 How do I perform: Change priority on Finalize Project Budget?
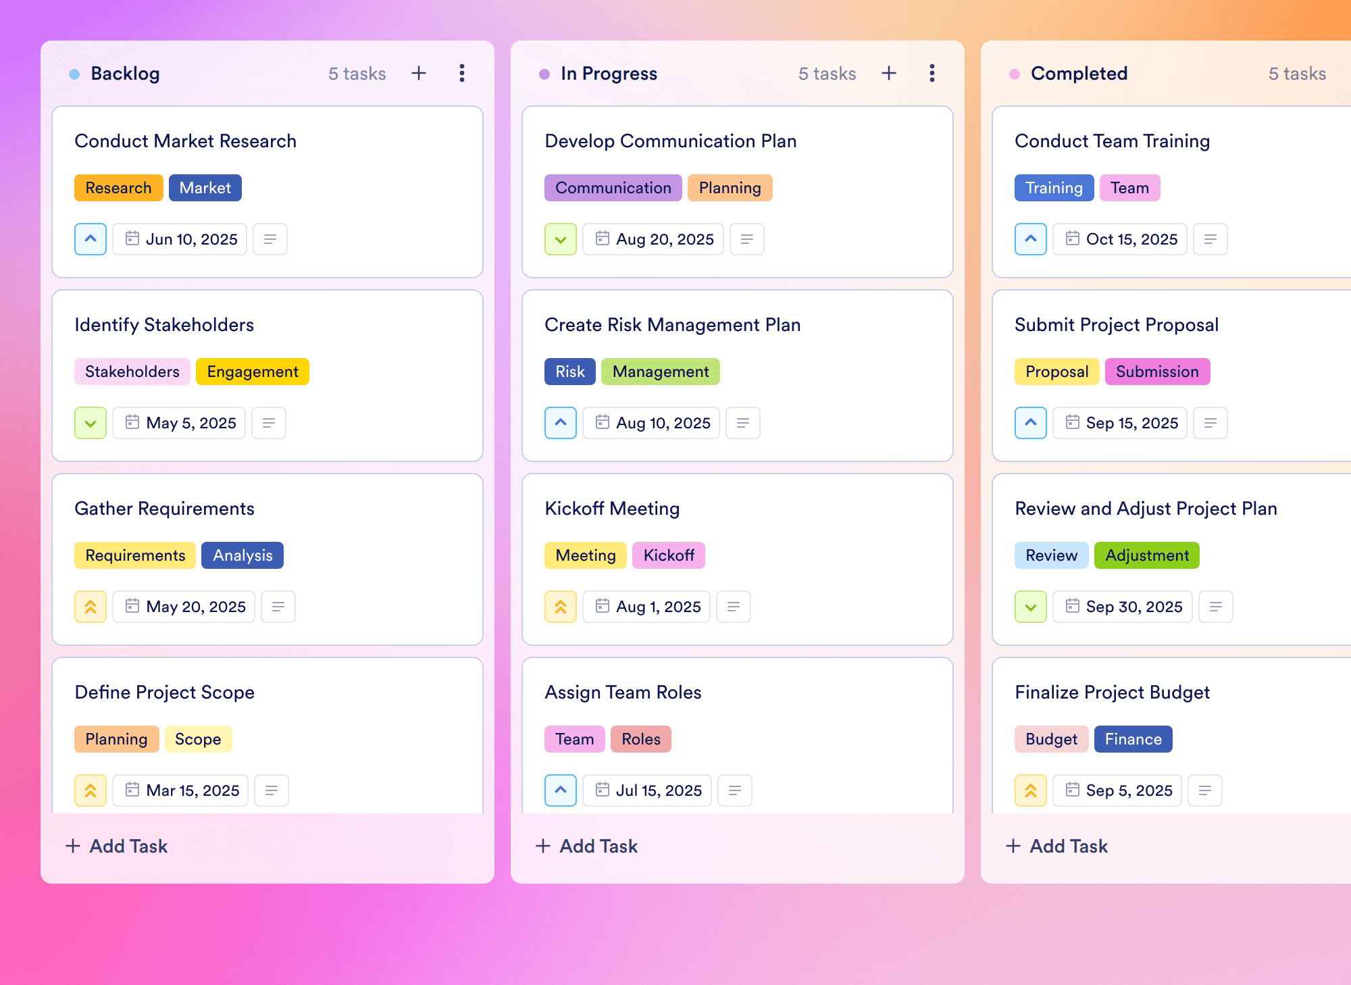[x=1031, y=790]
